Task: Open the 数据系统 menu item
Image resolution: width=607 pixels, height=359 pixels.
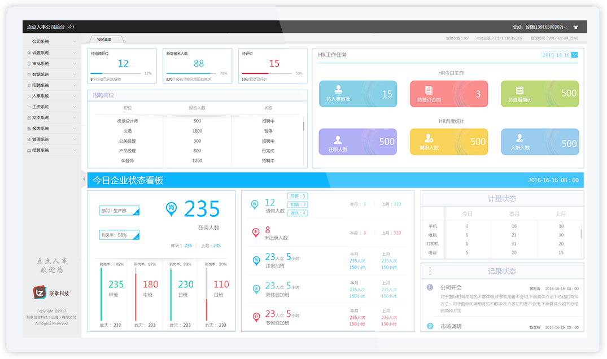Action: pos(52,75)
